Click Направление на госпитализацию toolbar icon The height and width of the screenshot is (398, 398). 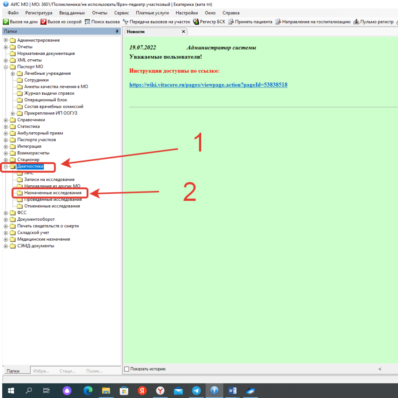coord(278,22)
